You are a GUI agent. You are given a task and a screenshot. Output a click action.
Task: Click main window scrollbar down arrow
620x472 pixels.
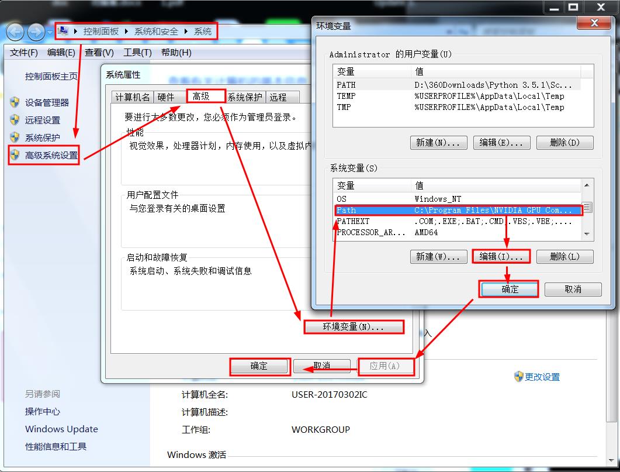[612, 461]
